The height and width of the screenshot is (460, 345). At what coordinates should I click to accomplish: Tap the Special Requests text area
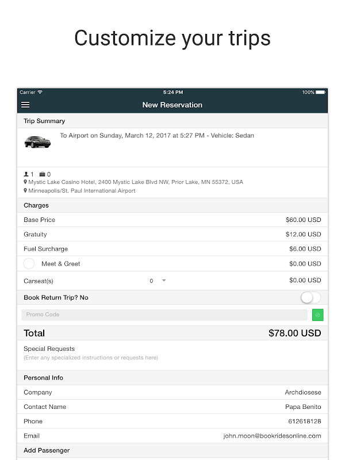[x=172, y=358]
